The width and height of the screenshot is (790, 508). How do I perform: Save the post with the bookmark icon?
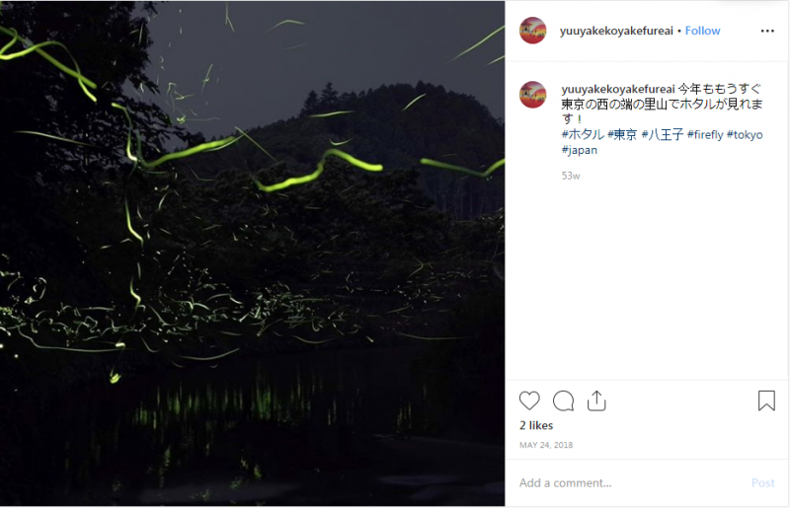(766, 400)
